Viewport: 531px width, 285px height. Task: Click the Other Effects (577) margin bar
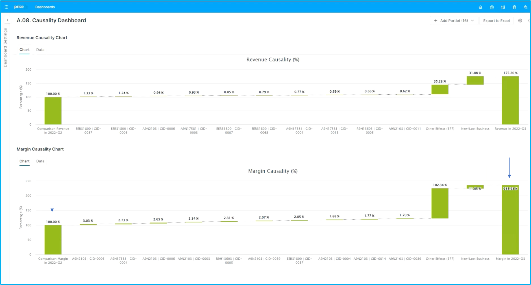point(440,203)
